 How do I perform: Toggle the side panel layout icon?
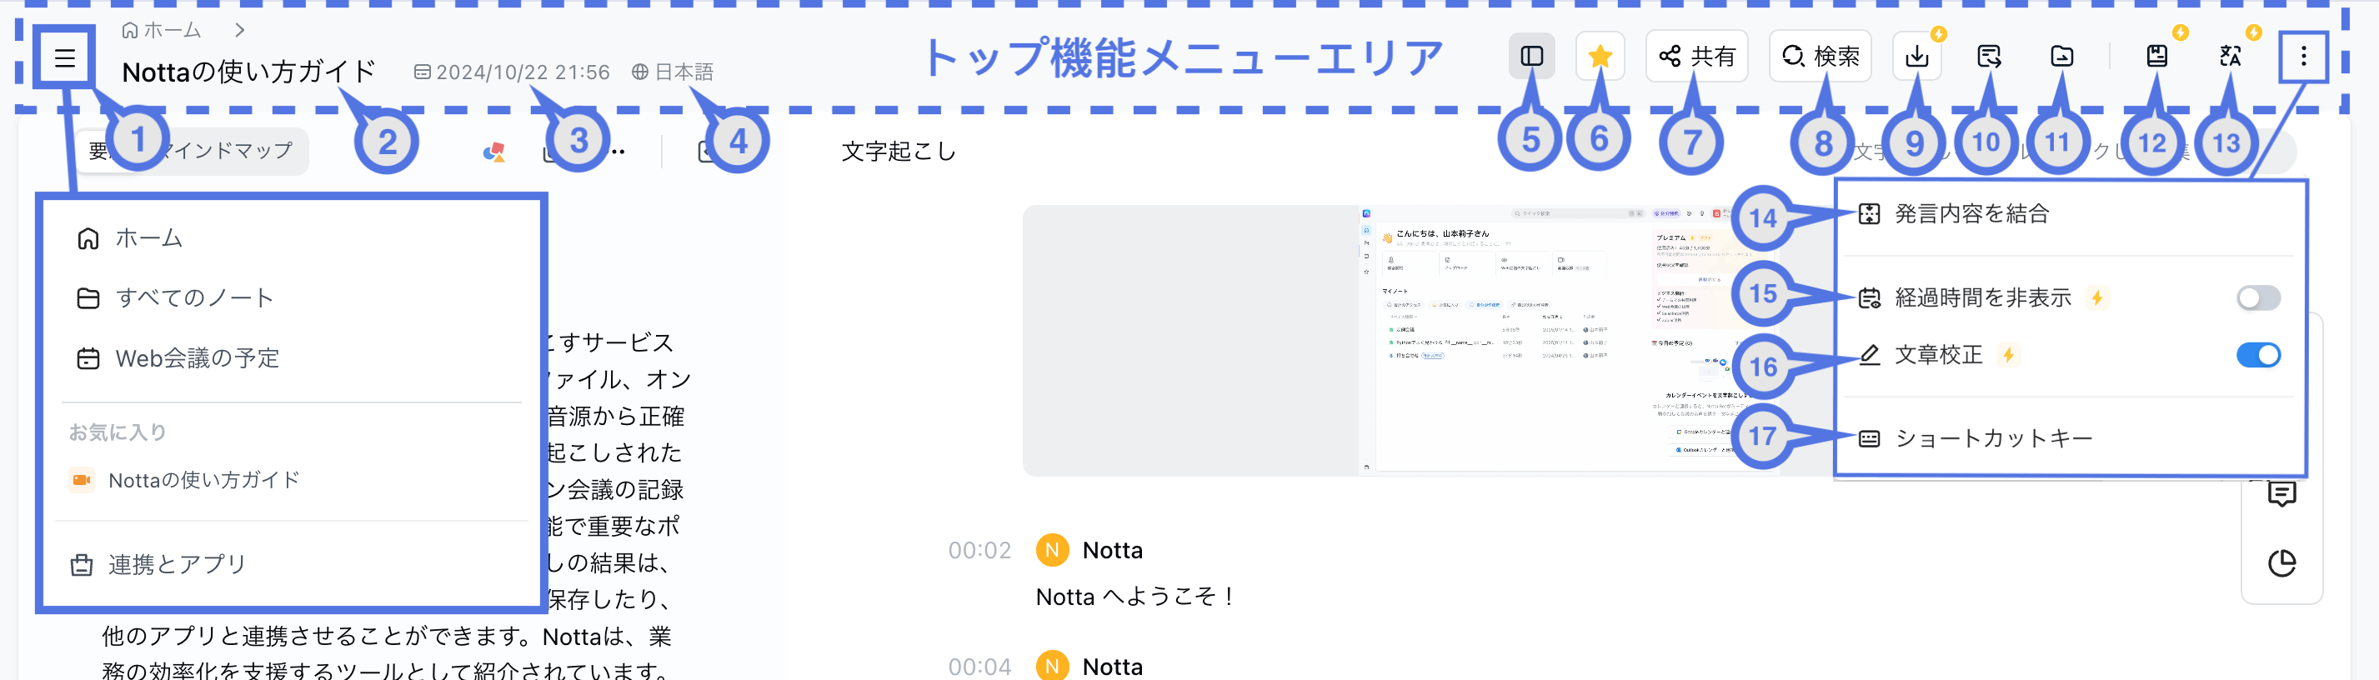pyautogui.click(x=1531, y=57)
